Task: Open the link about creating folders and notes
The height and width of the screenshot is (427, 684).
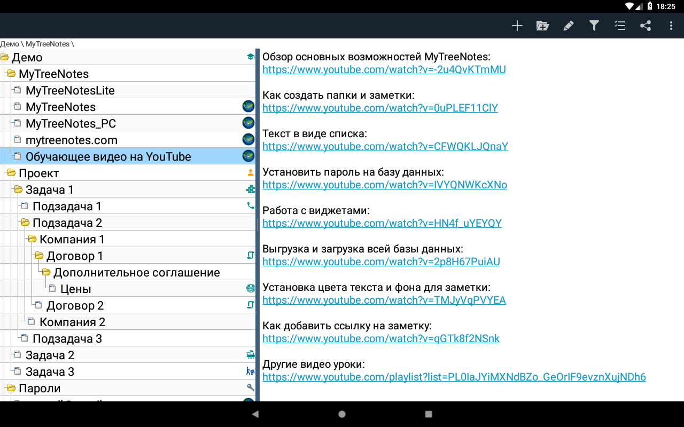Action: pos(380,107)
